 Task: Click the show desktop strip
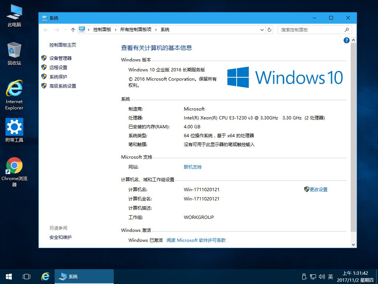click(377, 277)
